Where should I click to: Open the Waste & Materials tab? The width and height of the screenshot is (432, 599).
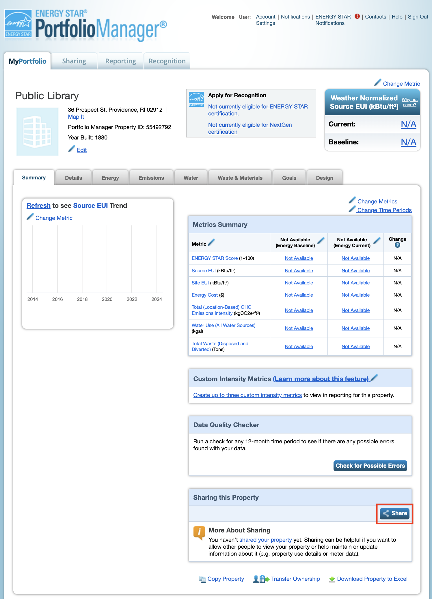(x=240, y=178)
